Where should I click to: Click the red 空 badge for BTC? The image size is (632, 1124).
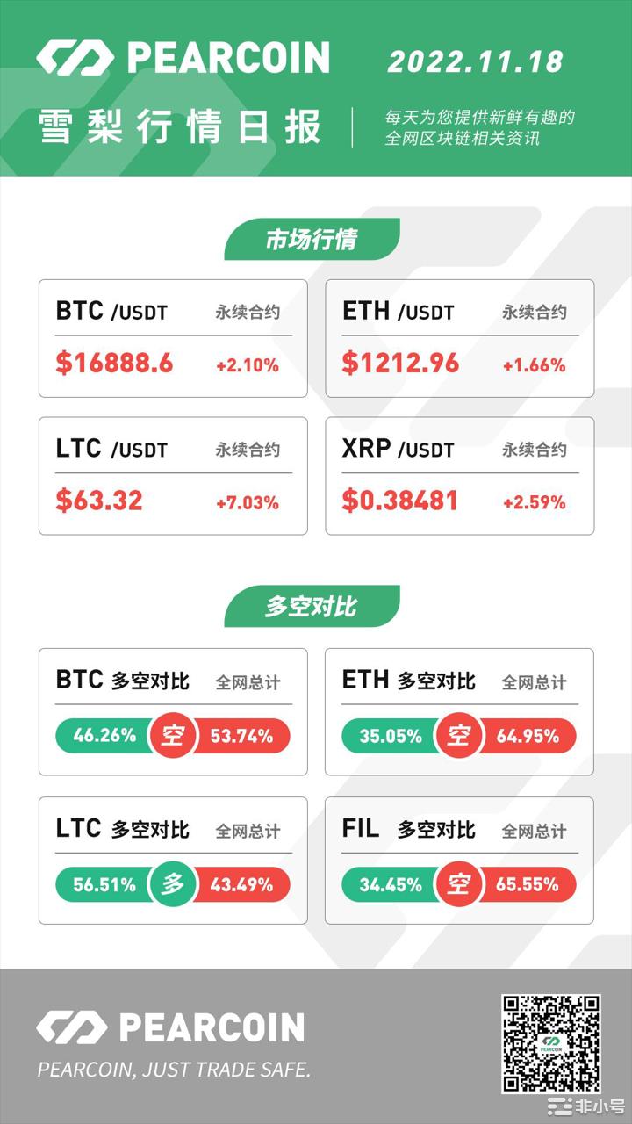(x=173, y=736)
